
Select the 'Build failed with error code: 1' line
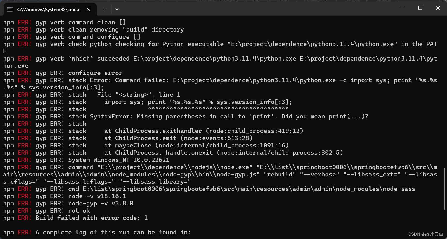(75, 218)
